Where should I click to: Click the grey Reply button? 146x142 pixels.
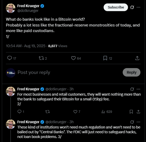[131, 72]
